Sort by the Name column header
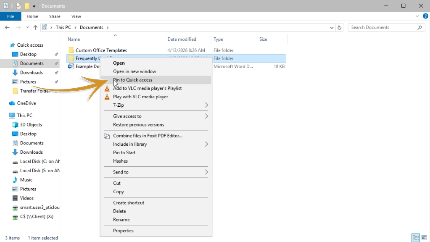 point(74,39)
